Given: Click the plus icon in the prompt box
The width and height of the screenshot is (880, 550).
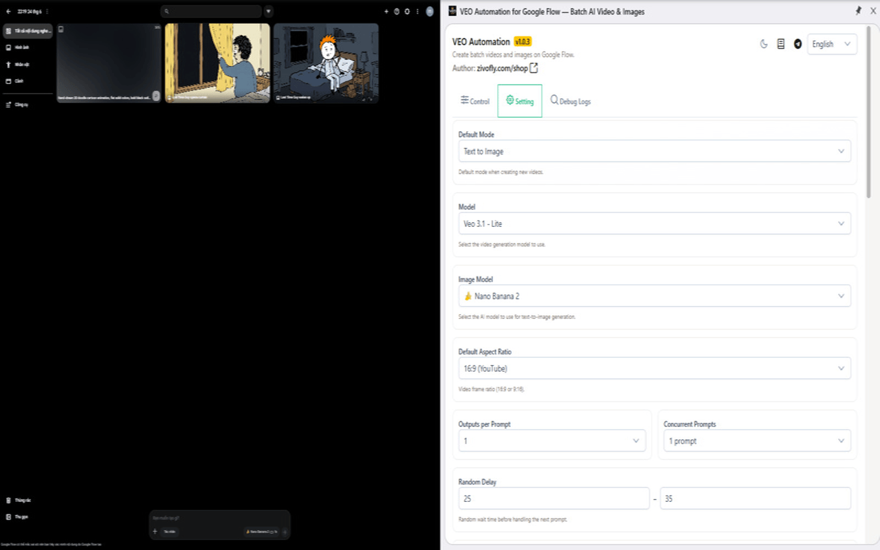Looking at the screenshot, I should (155, 531).
